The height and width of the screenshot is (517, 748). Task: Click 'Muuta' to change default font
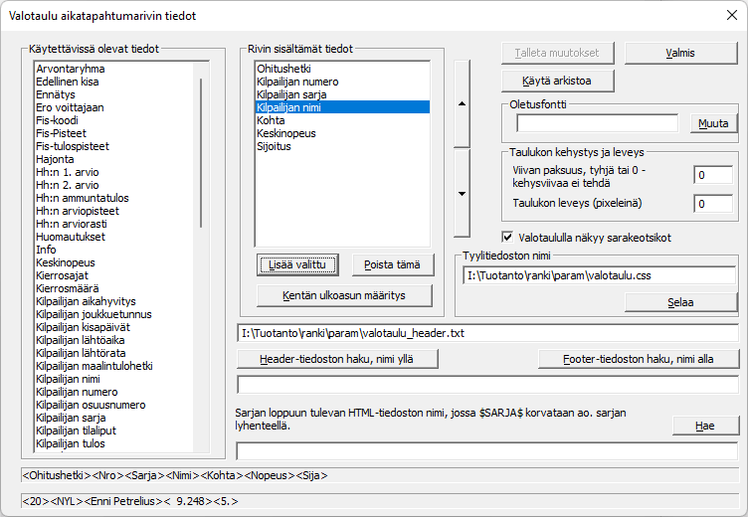714,123
